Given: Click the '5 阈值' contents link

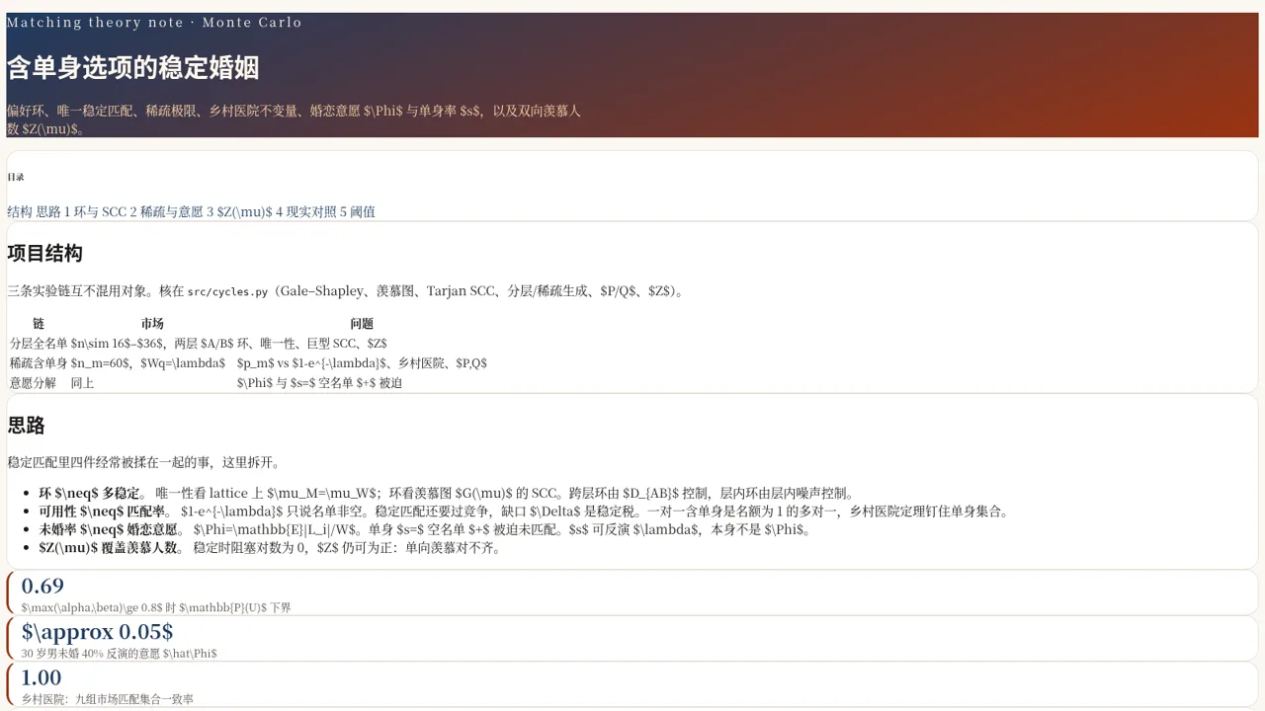Looking at the screenshot, I should click(x=358, y=211).
